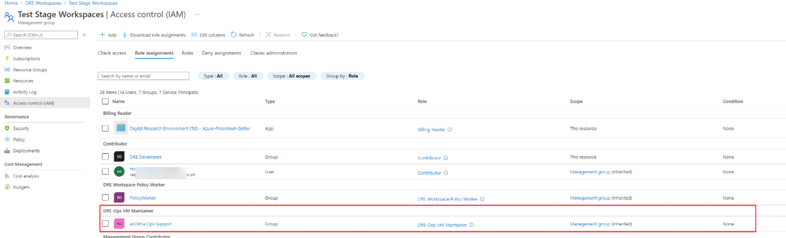This screenshot has height=238, width=786.
Task: Check the DRE Developers row checkbox
Action: click(105, 157)
